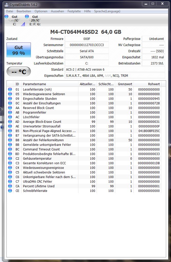
Task: Click status icon of Schreibfehlerrate row
Action: [x=10, y=191]
